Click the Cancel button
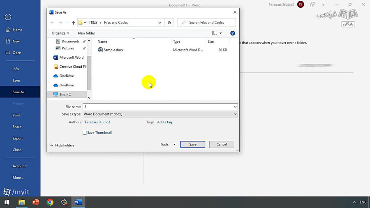 [x=222, y=144]
